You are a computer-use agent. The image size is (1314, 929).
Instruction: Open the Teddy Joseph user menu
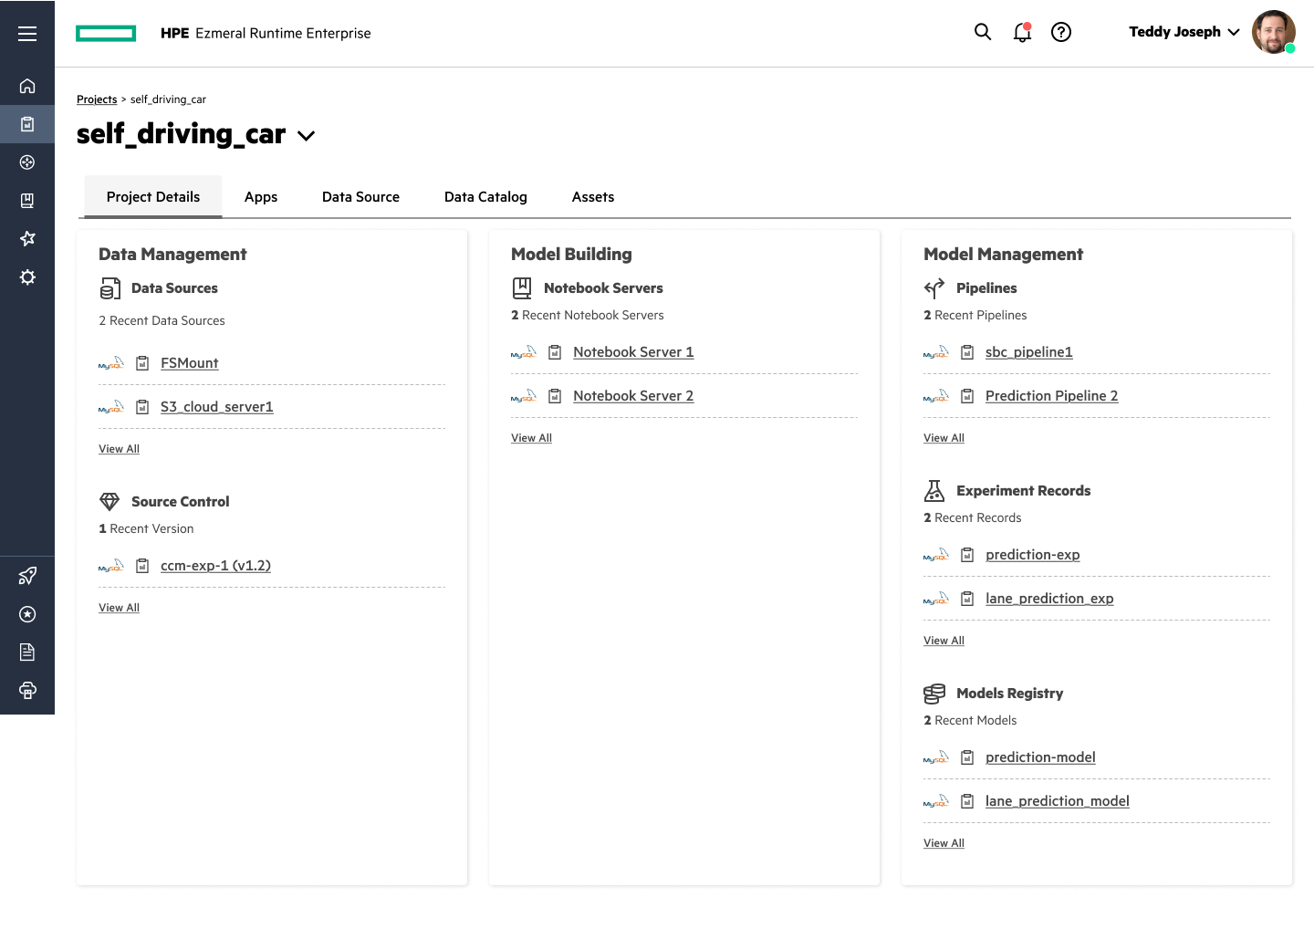(x=1184, y=32)
